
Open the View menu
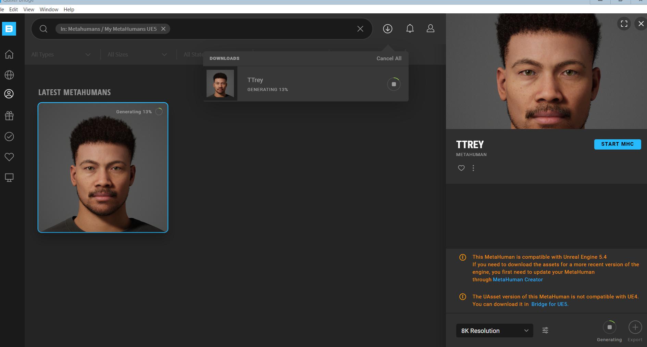point(29,10)
